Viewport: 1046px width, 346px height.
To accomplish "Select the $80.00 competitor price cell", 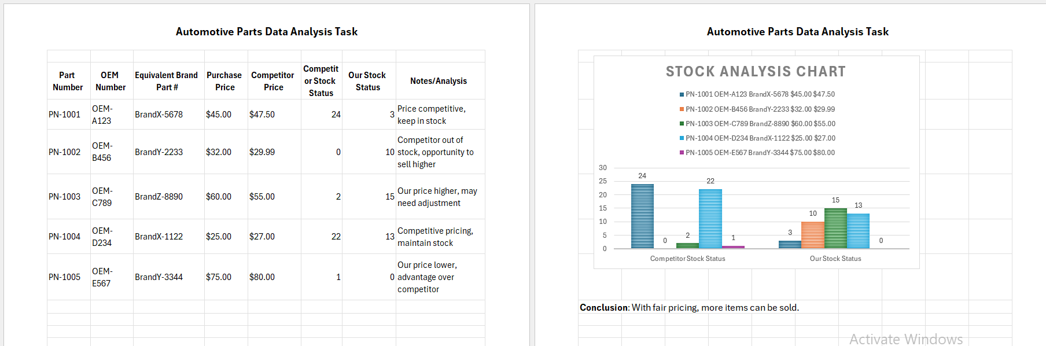I will point(262,277).
